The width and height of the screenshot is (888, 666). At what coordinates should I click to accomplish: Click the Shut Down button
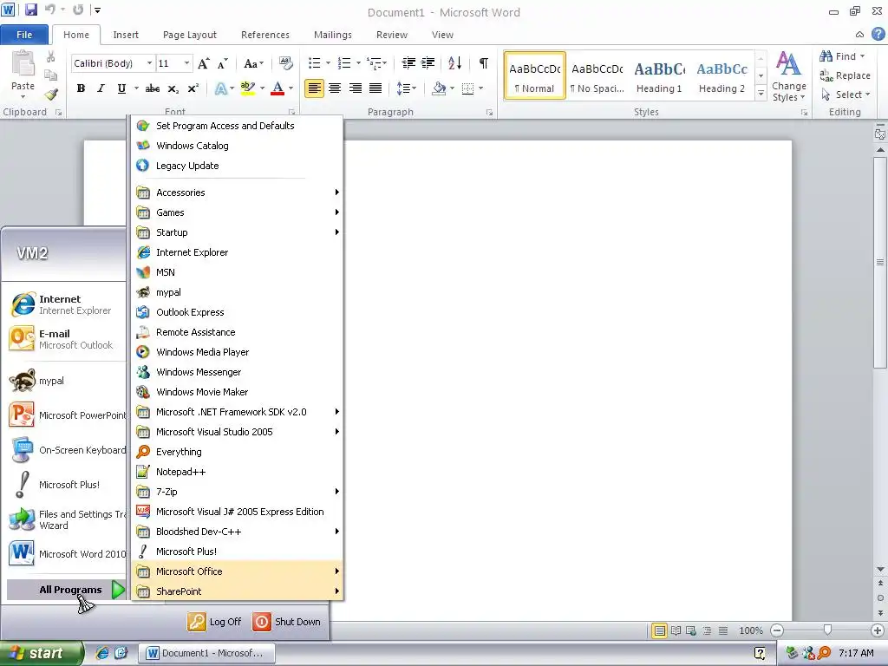click(287, 622)
